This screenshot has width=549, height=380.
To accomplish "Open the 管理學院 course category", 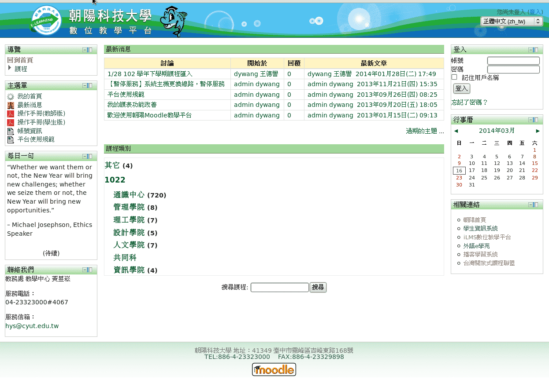I will pos(129,207).
